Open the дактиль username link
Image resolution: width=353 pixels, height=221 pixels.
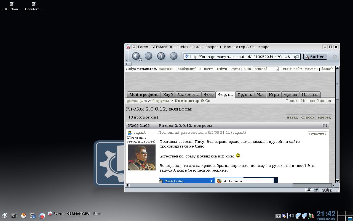point(166,69)
